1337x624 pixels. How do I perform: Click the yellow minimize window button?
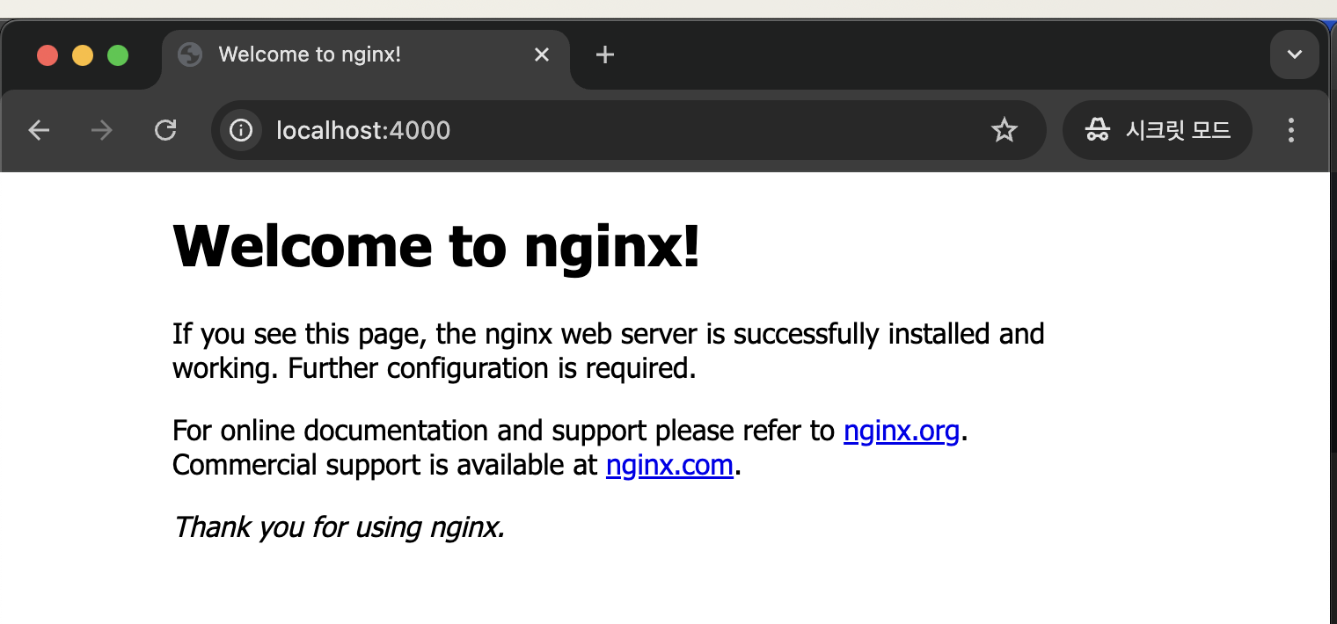point(83,55)
